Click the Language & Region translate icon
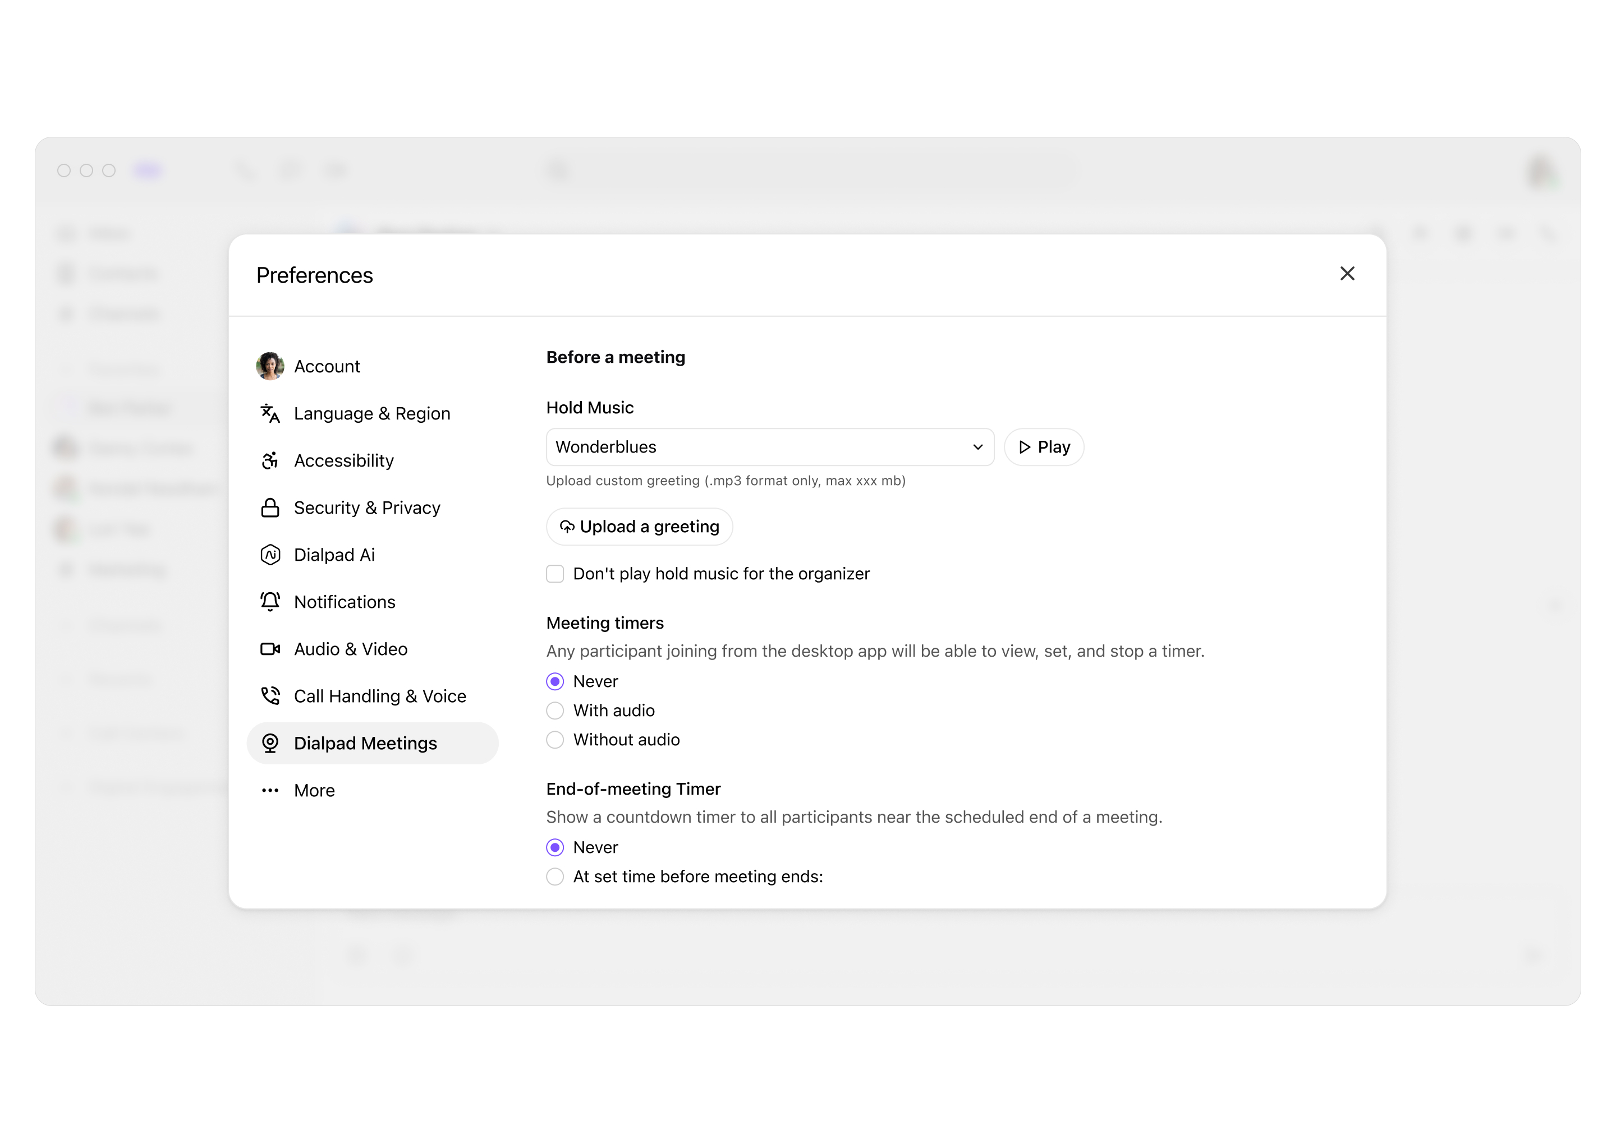1616x1144 pixels. pyautogui.click(x=270, y=413)
